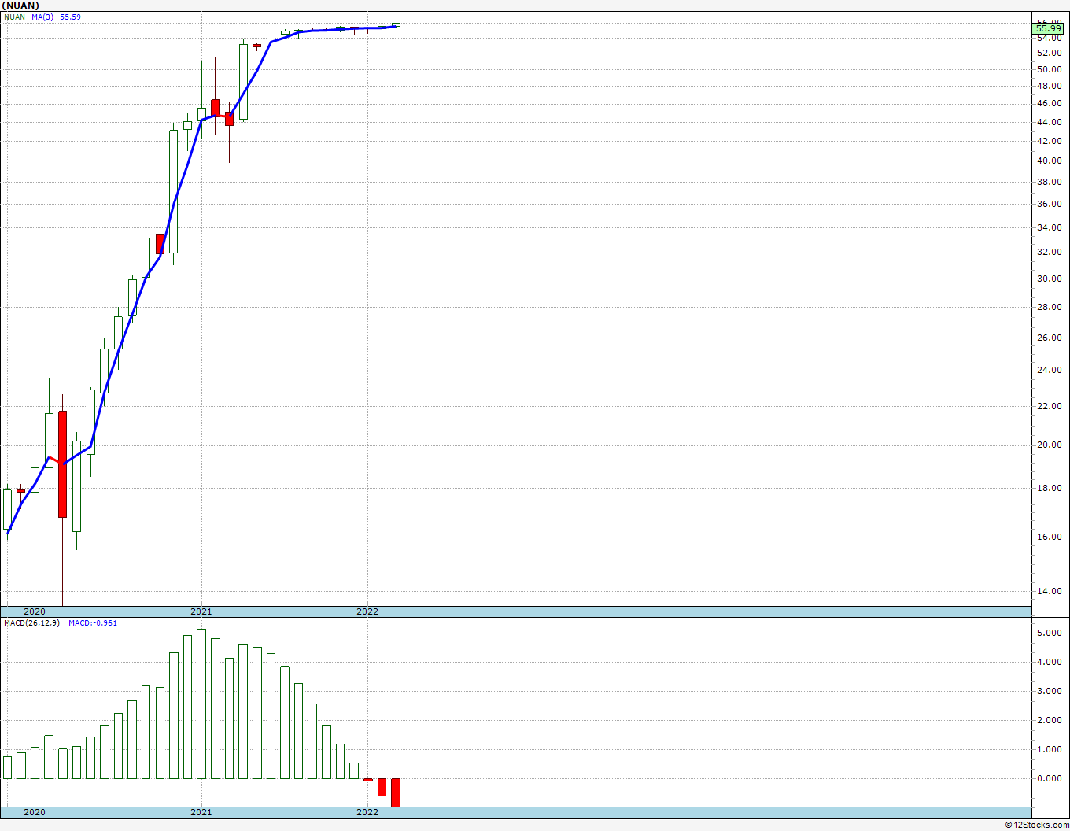Click the MACD:-0.961 value readout

click(x=93, y=623)
